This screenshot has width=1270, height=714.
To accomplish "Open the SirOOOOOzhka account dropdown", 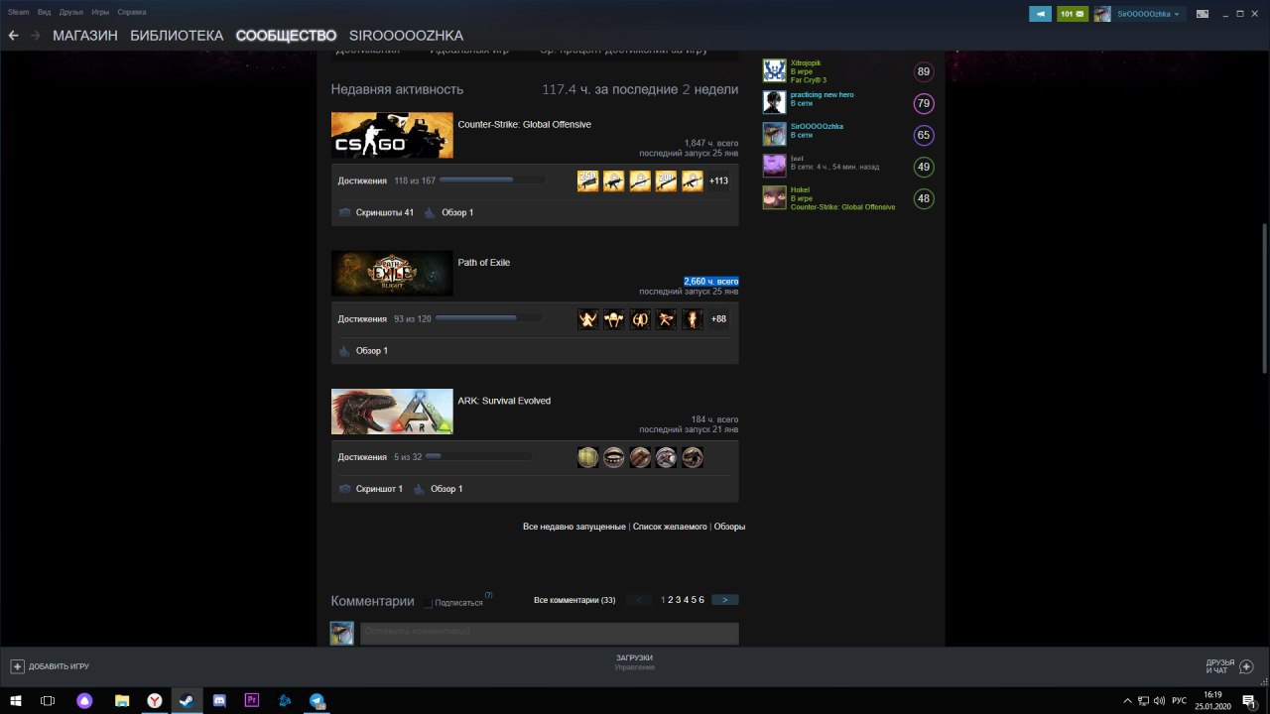I will (x=1148, y=14).
